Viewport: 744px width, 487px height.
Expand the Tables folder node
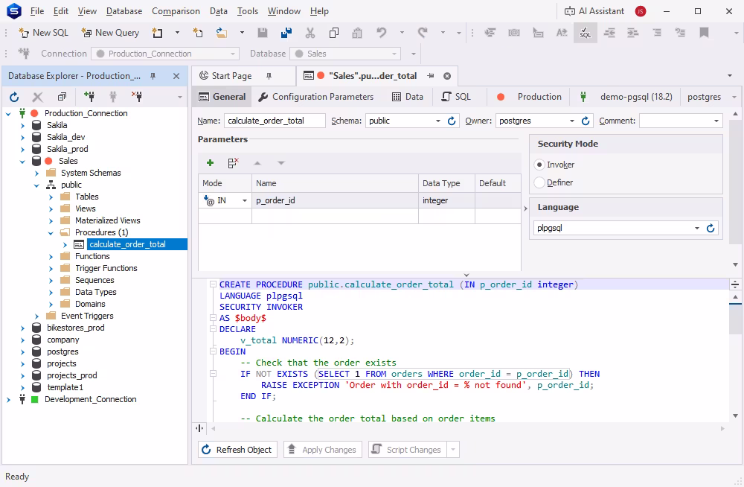[51, 197]
